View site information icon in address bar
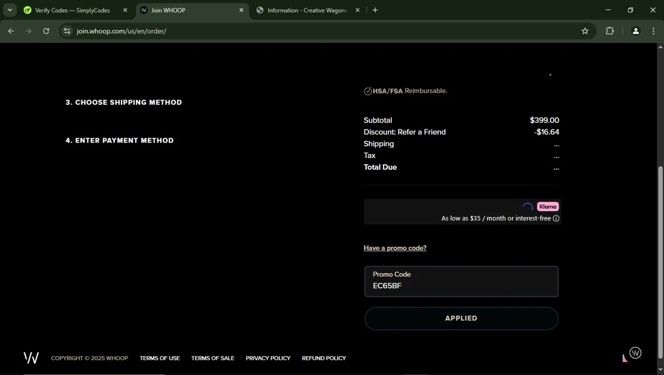 point(67,31)
